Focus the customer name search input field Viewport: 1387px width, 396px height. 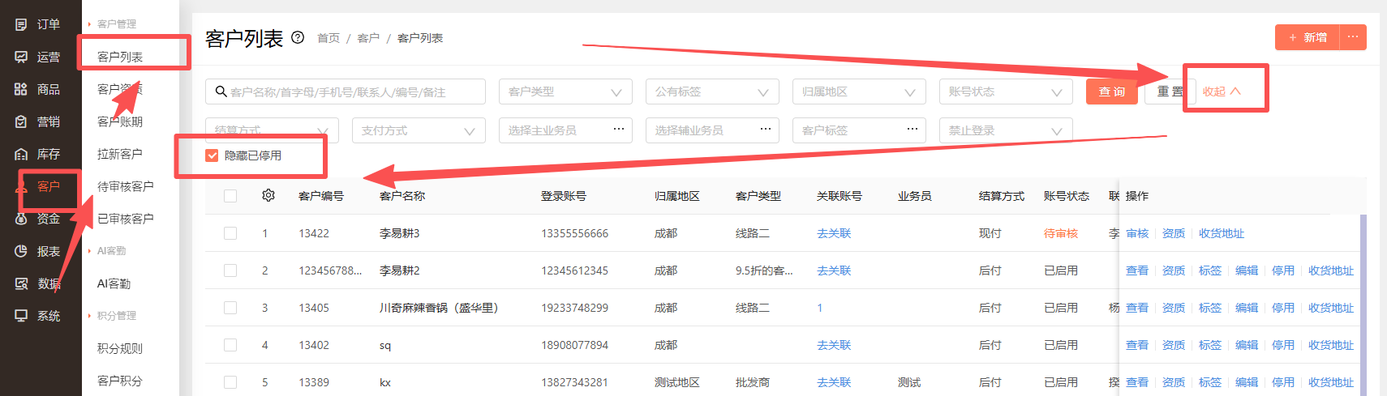[346, 92]
